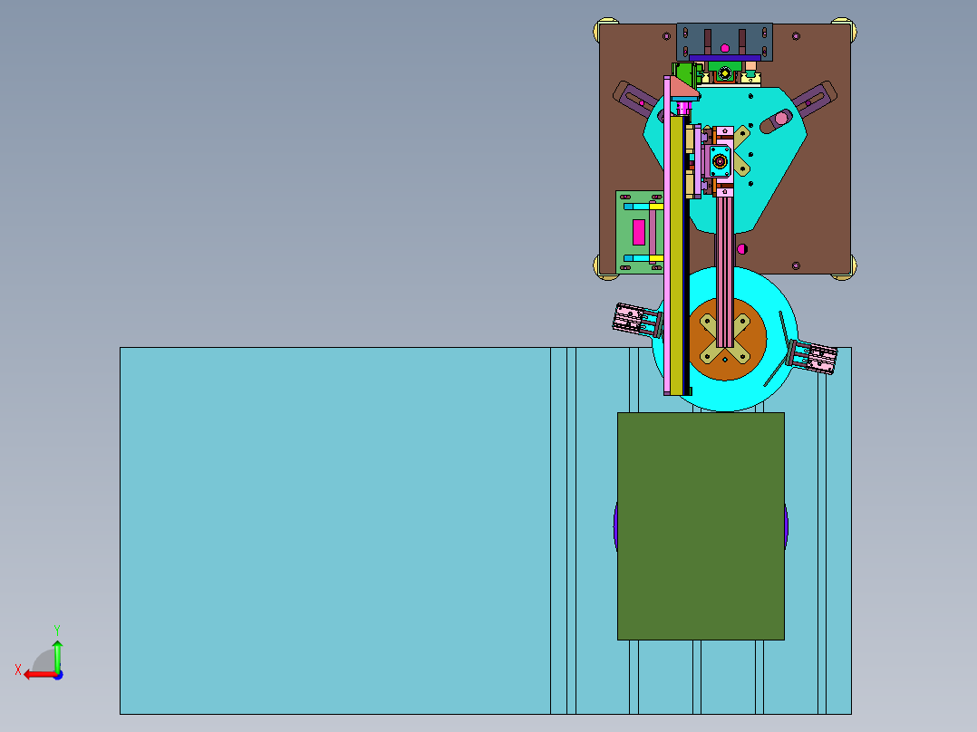
Task: Select the upper-right purple slotted bracket
Action: click(x=814, y=99)
